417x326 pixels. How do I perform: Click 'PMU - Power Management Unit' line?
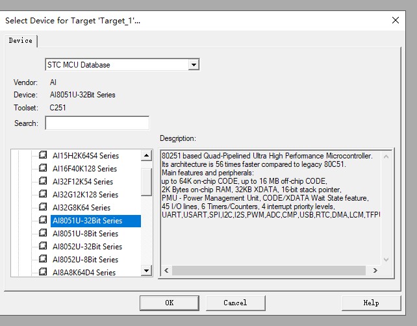[265, 198]
